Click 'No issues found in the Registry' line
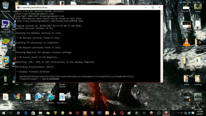This screenshot has height=116, width=206. [37, 57]
